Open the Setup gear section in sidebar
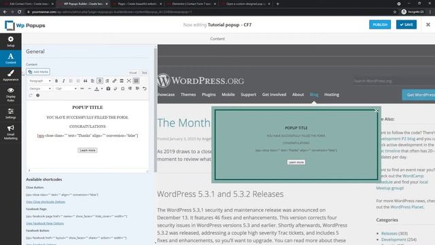The width and height of the screenshot is (435, 245). [x=11, y=42]
